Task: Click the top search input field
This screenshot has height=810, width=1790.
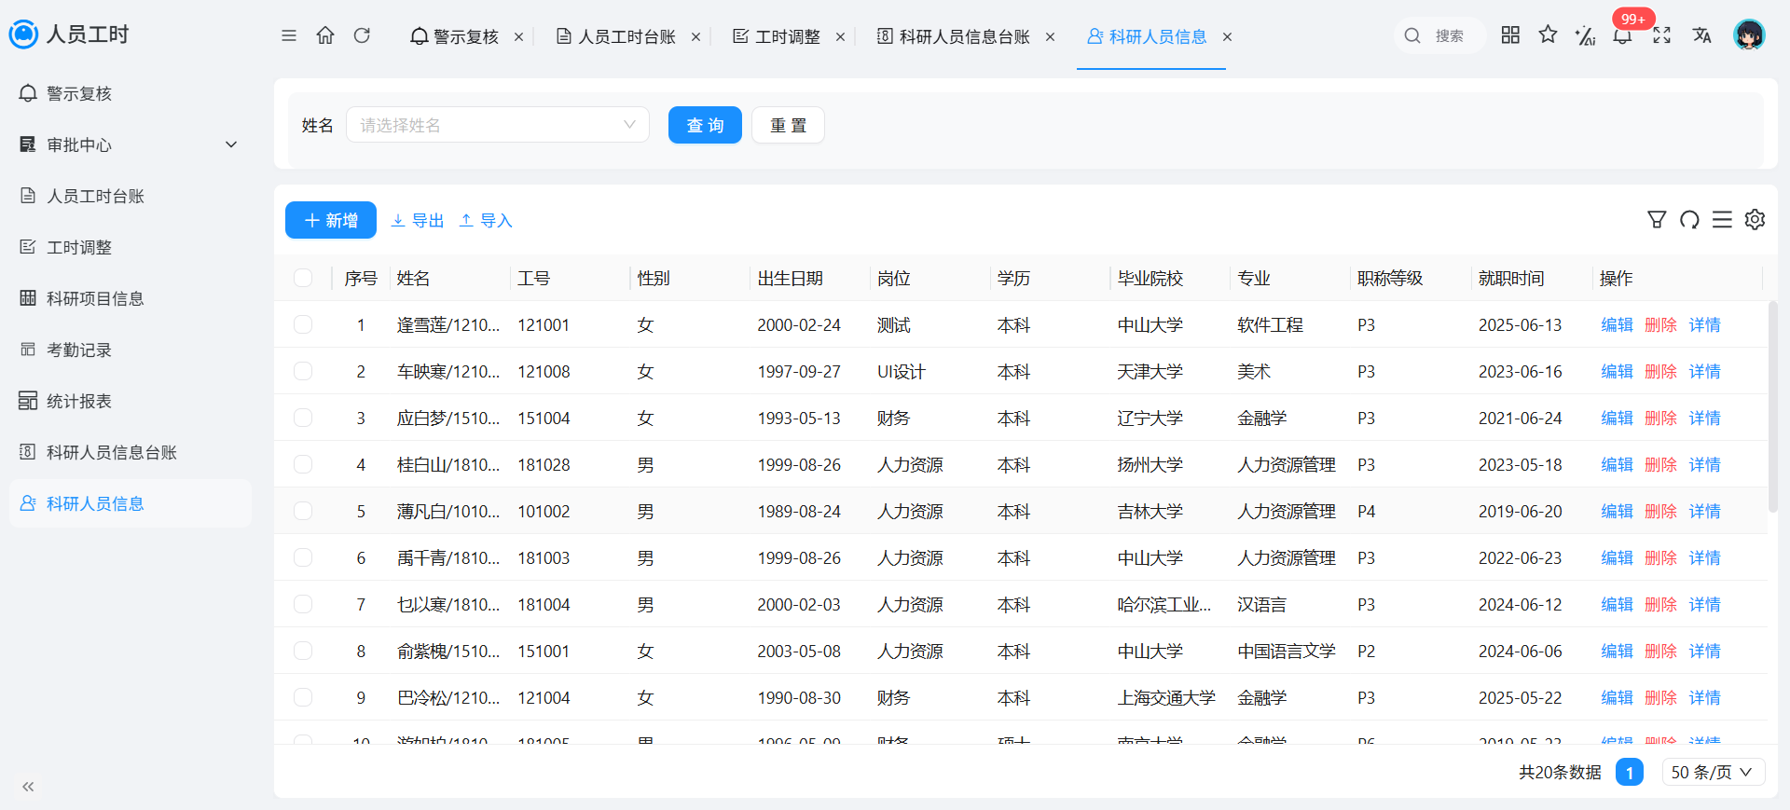Action: pos(1439,35)
